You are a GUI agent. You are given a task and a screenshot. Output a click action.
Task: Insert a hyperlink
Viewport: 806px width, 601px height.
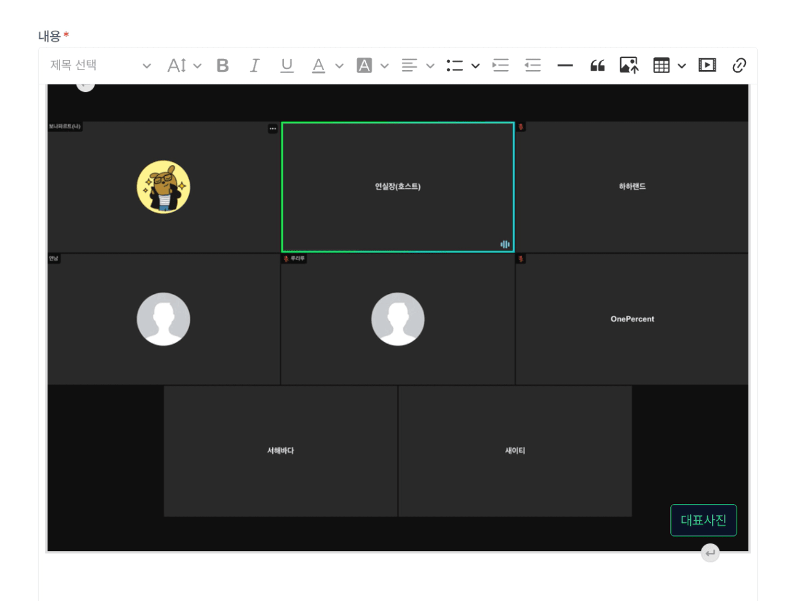(739, 66)
